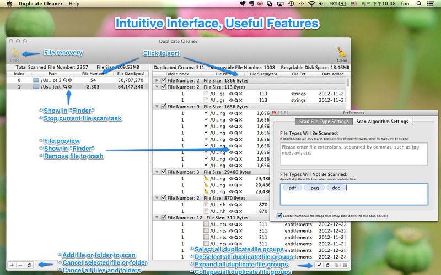Uncheck the group with File Size 1866 Bytes
441x275 pixels.
pos(164,80)
